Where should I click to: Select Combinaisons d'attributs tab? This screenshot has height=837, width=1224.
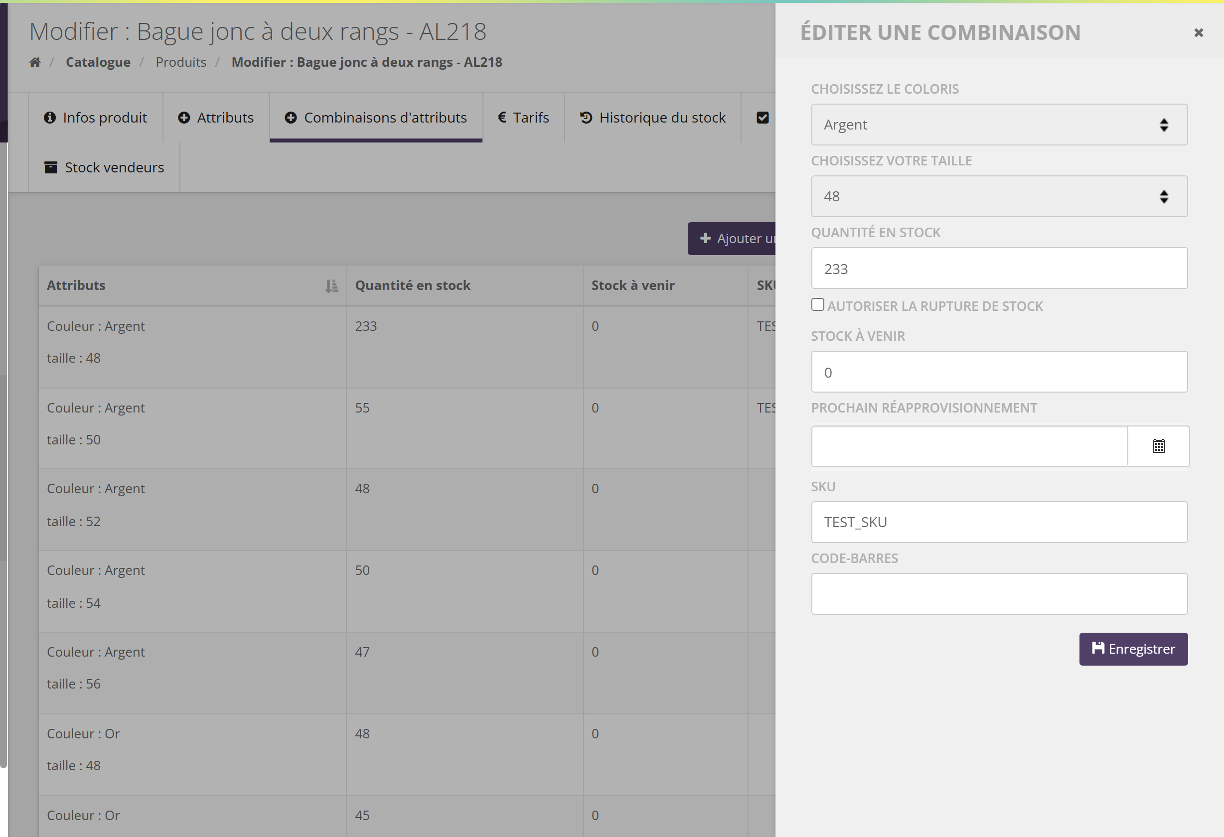point(376,118)
